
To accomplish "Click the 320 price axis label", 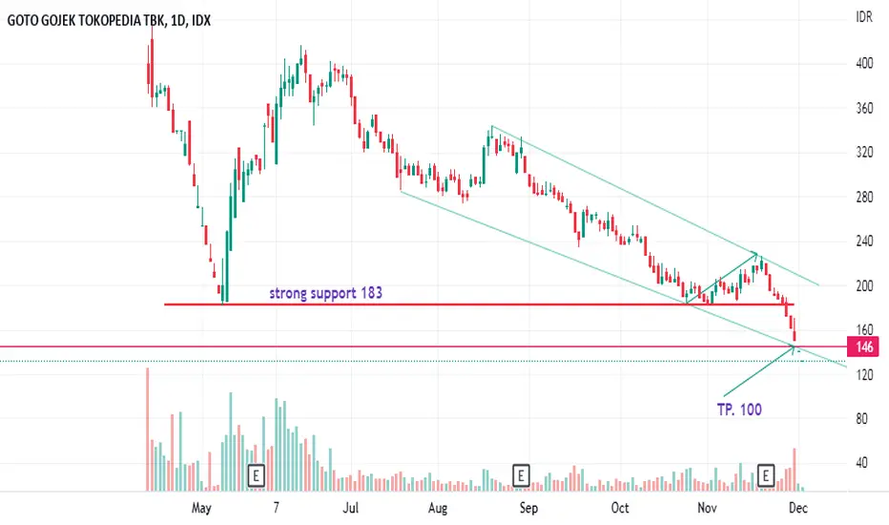I will pyautogui.click(x=864, y=152).
